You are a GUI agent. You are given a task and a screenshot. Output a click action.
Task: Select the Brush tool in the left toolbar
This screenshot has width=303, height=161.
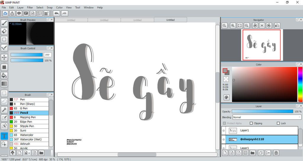4,23
